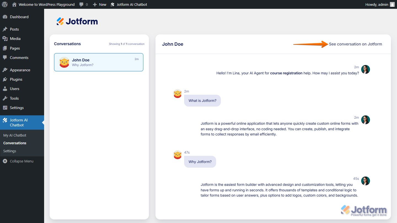Click Lina's avatar beside the greeting message

366,69
